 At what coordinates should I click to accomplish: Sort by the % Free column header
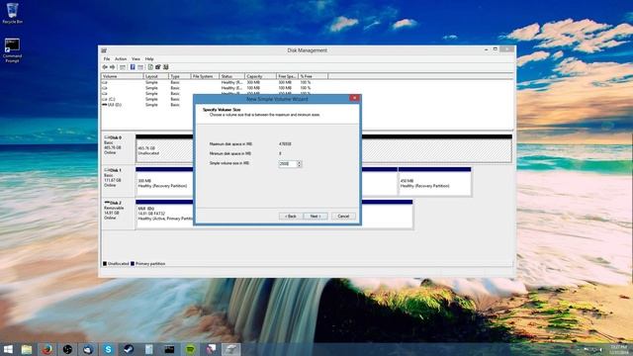[314, 76]
